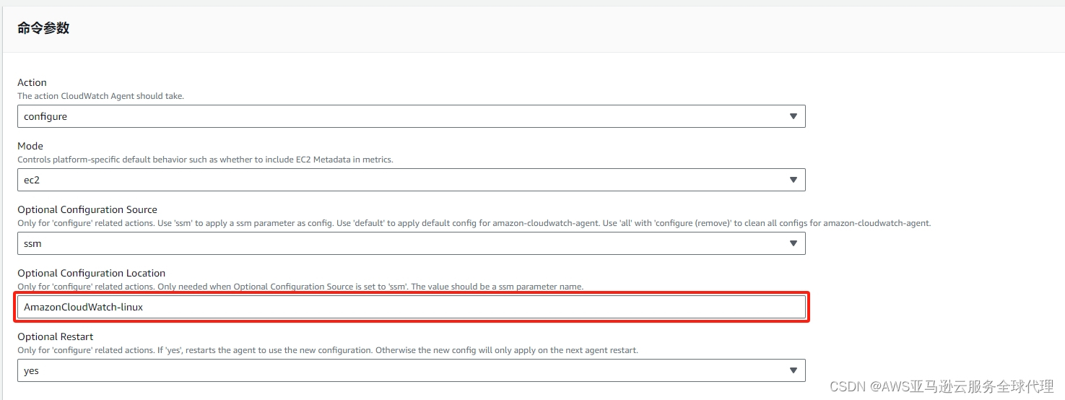Open the Action dropdown showing configure
This screenshot has width=1065, height=400.
pyautogui.click(x=411, y=116)
